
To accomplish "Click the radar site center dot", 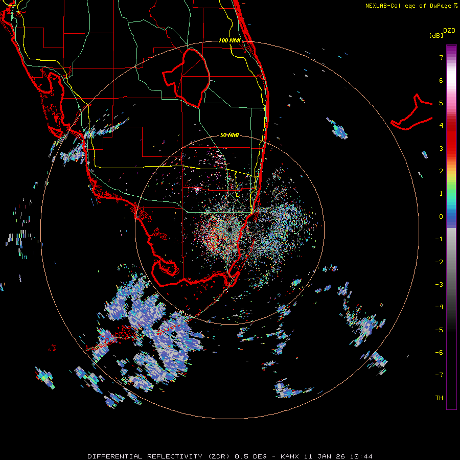I will [229, 229].
